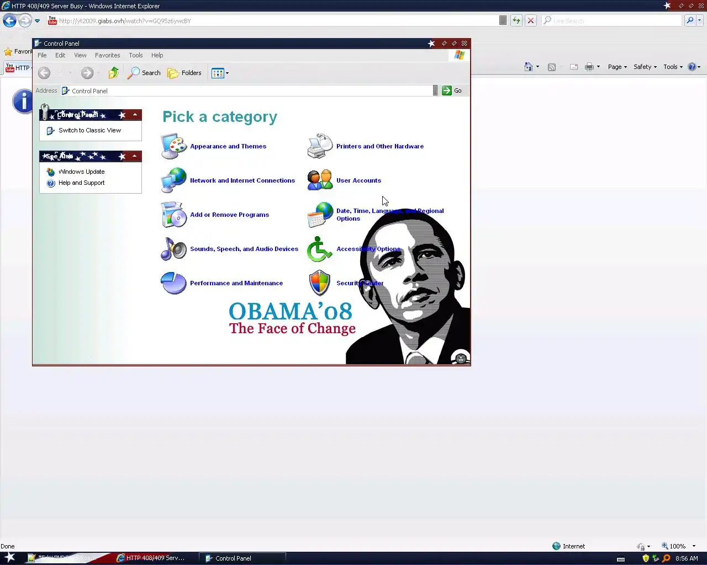This screenshot has height=565, width=707.
Task: Click the Search magnifier in Control Panel toolbar
Action: coord(144,73)
